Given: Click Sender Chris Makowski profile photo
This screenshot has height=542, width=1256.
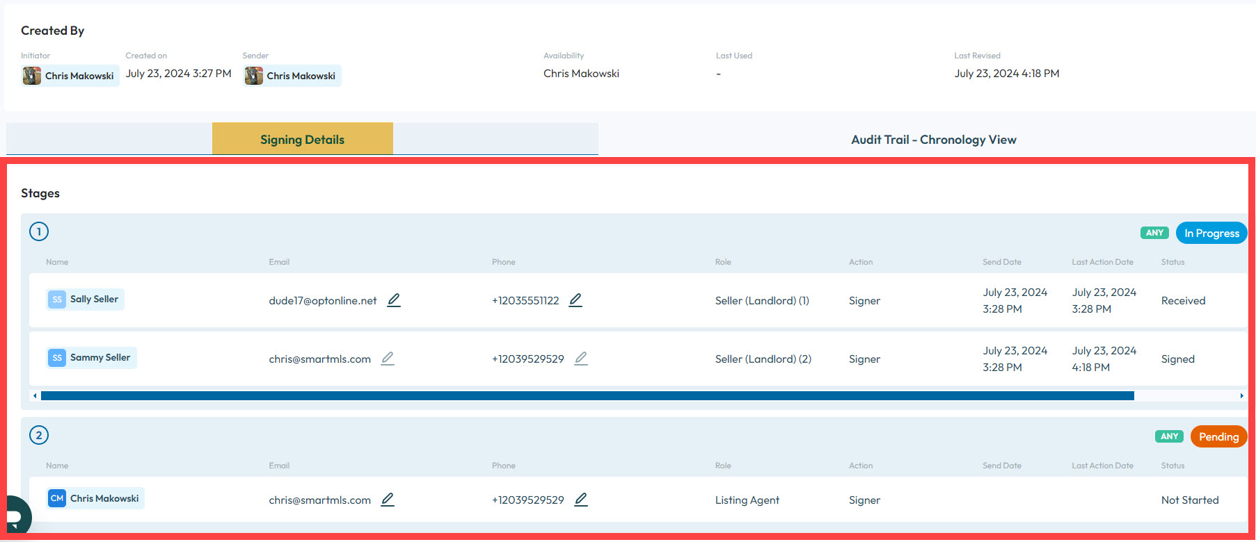Looking at the screenshot, I should (254, 76).
